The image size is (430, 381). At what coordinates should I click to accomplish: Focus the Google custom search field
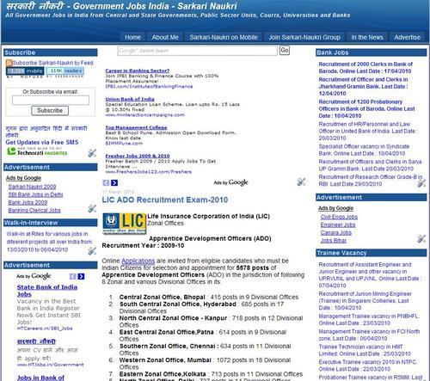coord(198,51)
